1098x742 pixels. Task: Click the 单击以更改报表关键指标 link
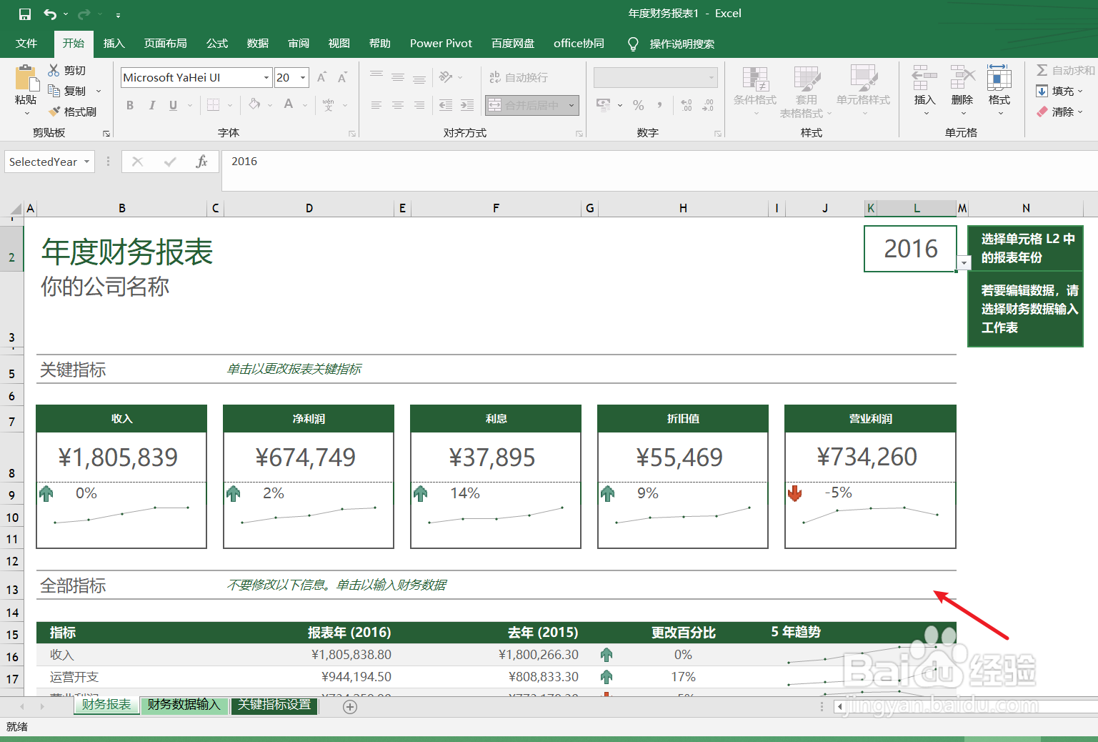pos(294,369)
